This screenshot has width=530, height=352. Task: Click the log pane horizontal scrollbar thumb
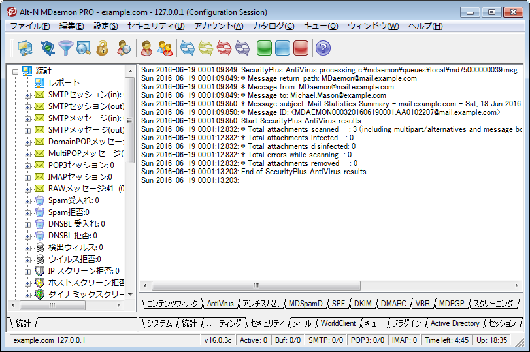pos(256,286)
